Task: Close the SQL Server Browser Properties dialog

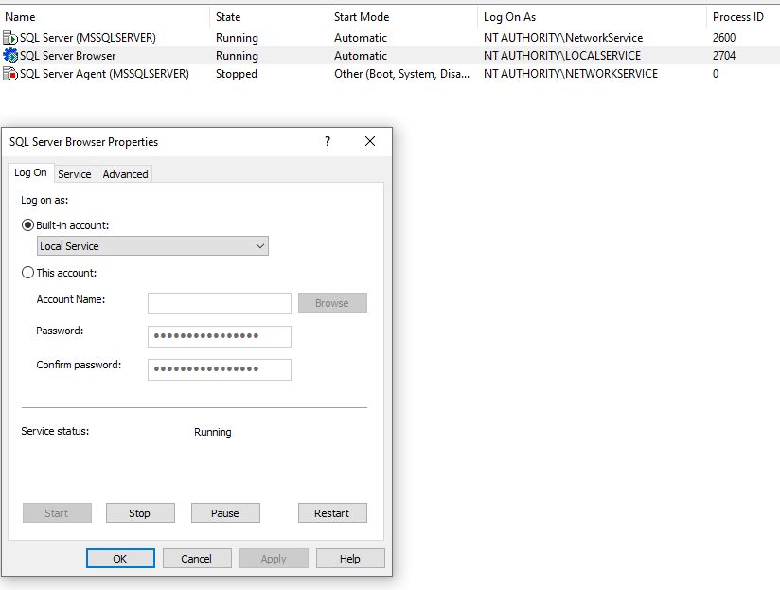Action: [370, 141]
